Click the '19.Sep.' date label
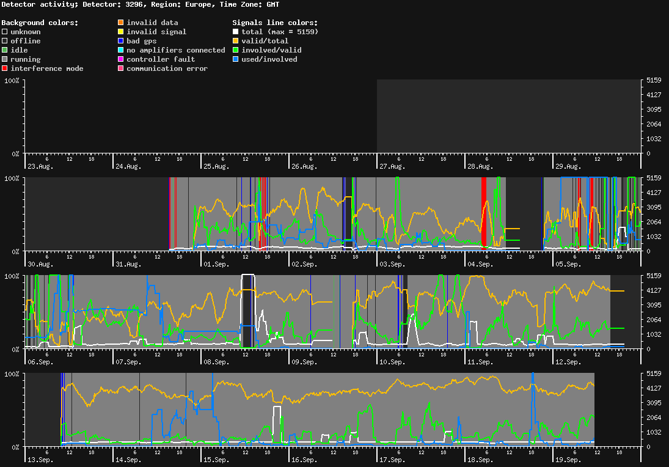 (568, 460)
